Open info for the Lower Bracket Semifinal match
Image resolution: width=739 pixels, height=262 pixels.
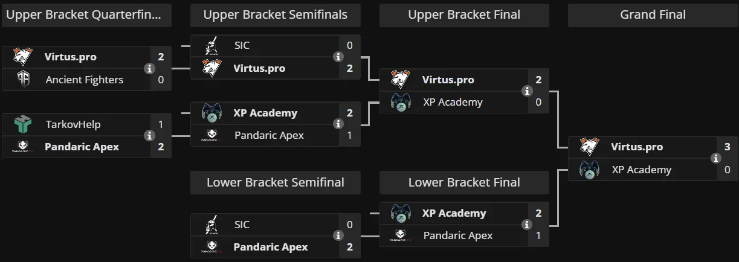coord(338,235)
